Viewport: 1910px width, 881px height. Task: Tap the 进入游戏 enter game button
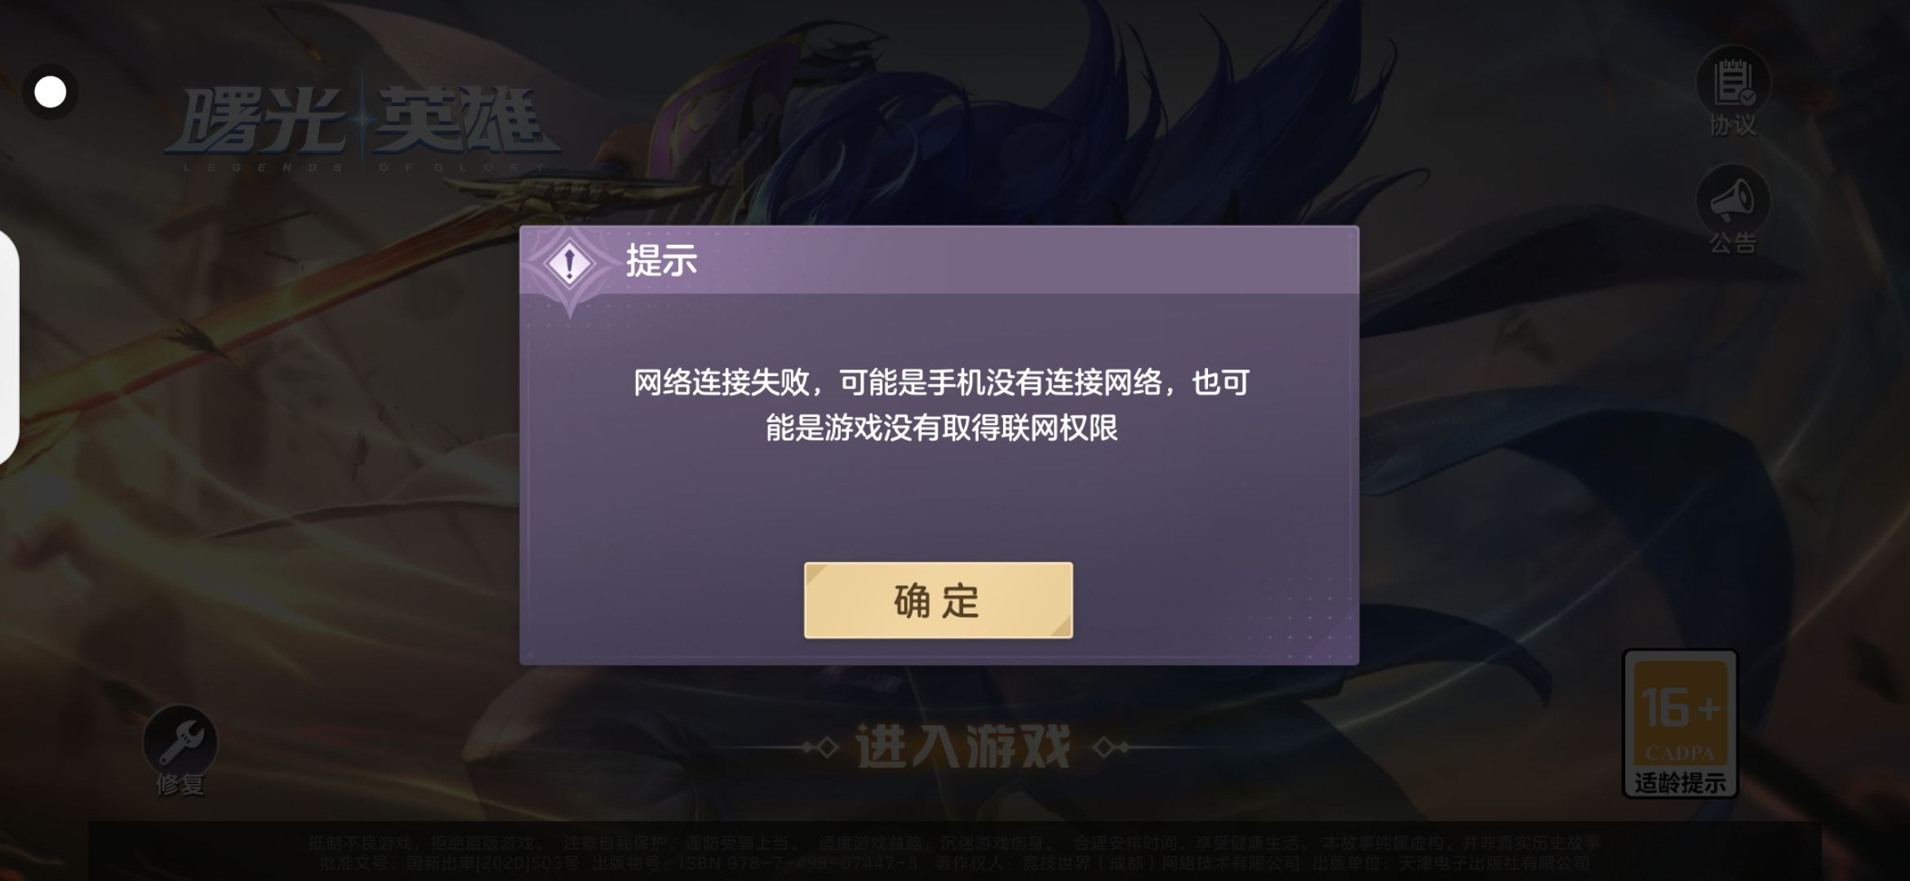(x=962, y=747)
